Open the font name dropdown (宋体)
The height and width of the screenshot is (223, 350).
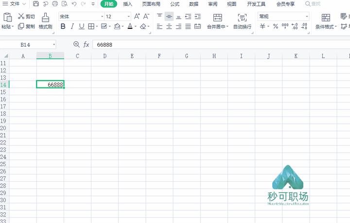81,17
